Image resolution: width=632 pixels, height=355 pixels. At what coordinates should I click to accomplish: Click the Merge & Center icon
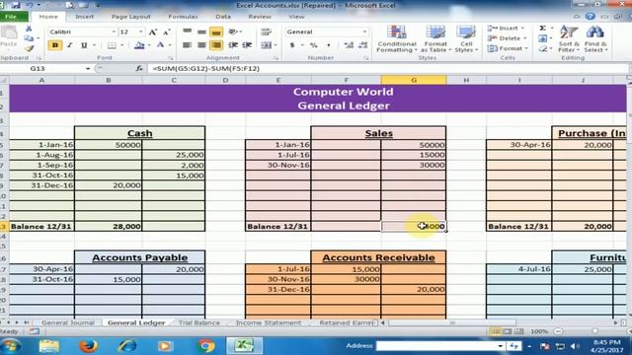pyautogui.click(x=266, y=45)
